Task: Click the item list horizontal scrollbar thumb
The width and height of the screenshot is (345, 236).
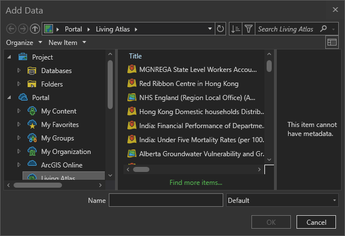Action: (141, 169)
